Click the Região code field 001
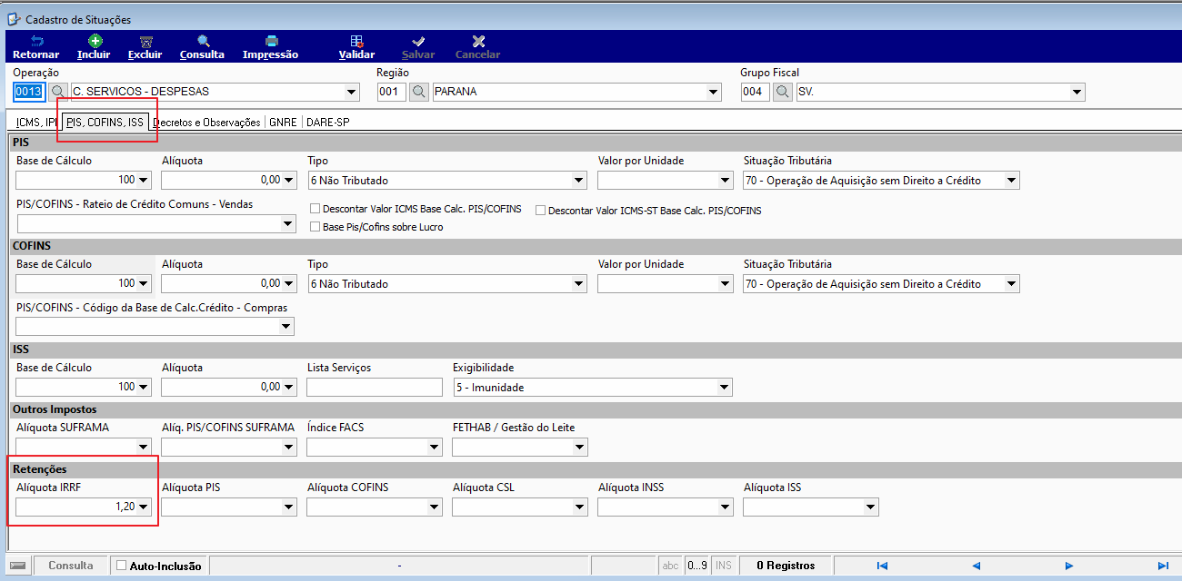This screenshot has height=581, width=1182. tap(391, 92)
